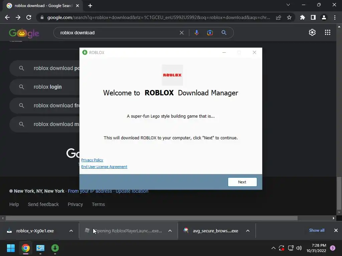The height and width of the screenshot is (256, 342).
Task: Select the roblox download Google Search tab
Action: click(x=43, y=6)
